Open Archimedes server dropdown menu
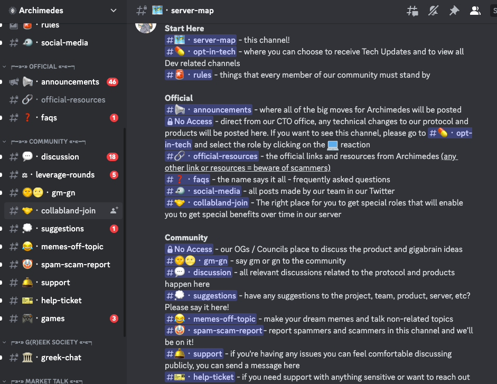Screen dimensions: 497x384 (63, 11)
